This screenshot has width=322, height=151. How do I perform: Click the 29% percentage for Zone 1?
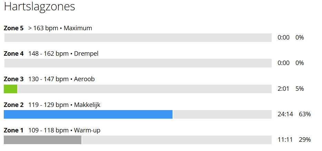pos(305,140)
